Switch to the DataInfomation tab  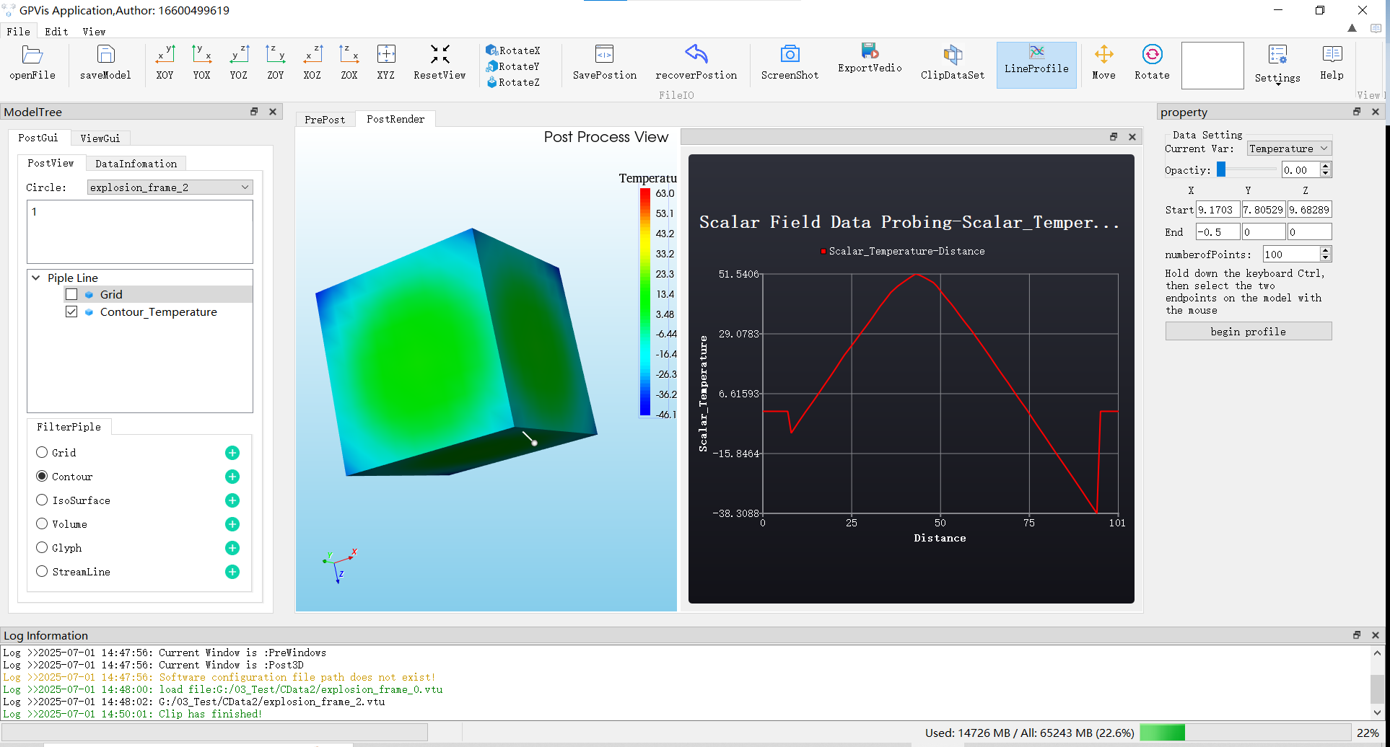pyautogui.click(x=136, y=164)
